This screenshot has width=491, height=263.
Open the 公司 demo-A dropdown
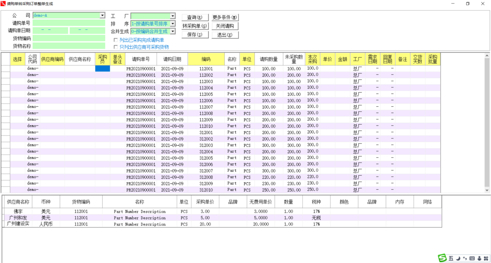(103, 16)
